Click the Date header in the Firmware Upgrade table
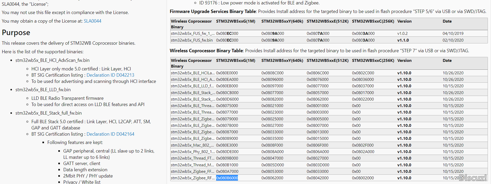This screenshot has width=491, height=184. click(x=447, y=21)
